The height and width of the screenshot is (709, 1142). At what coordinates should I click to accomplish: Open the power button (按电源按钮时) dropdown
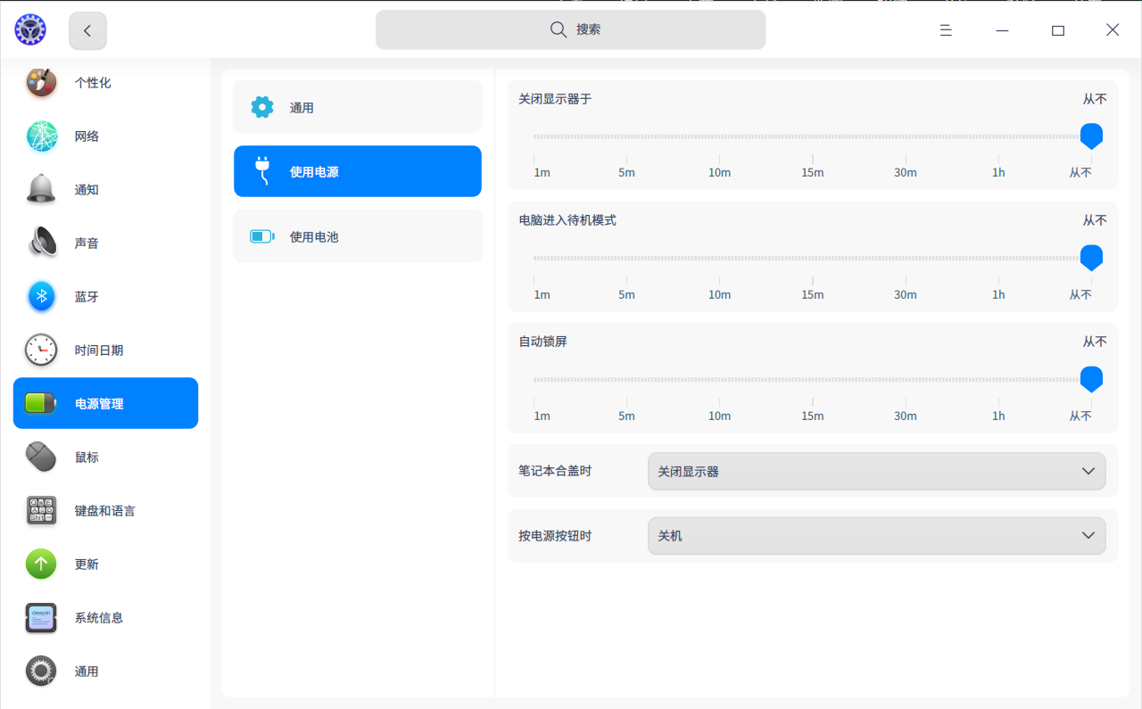pyautogui.click(x=876, y=536)
